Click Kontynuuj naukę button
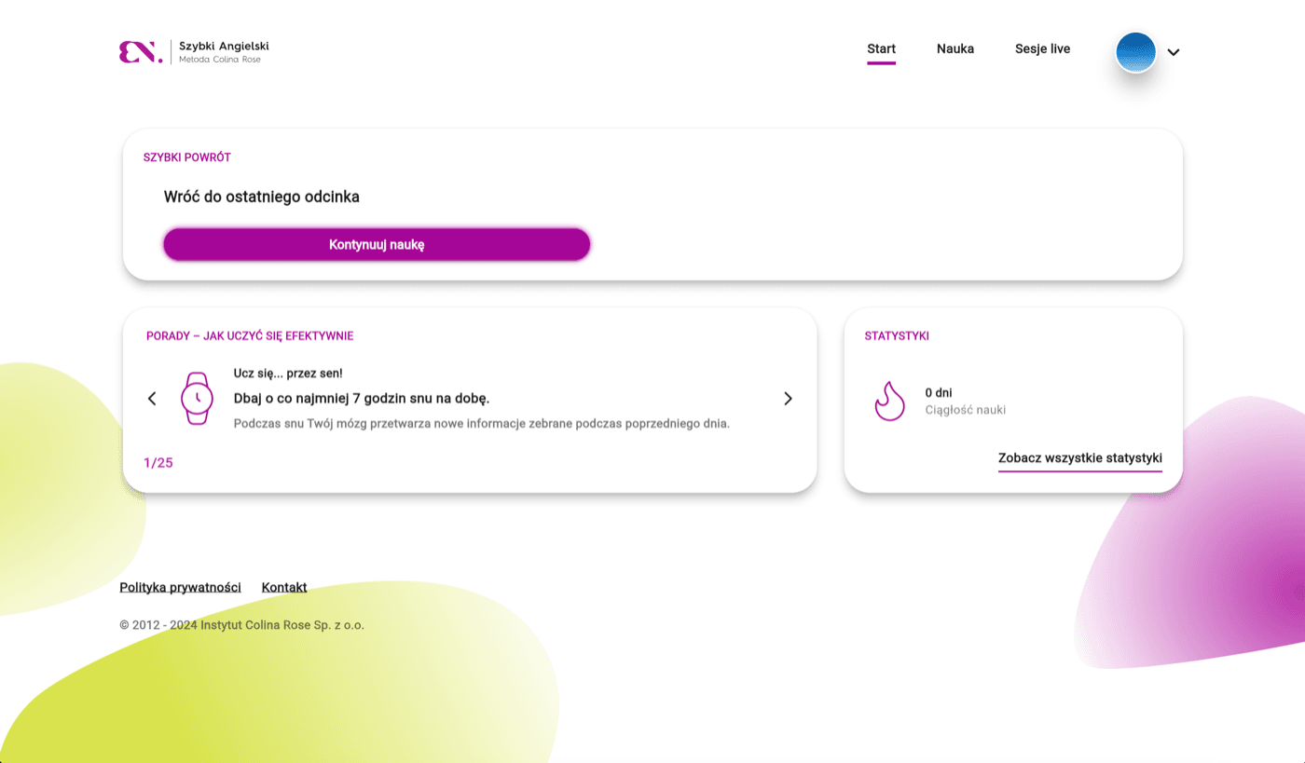Screen dimensions: 1305x763 tap(377, 245)
